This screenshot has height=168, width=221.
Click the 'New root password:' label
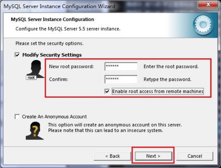71,67
